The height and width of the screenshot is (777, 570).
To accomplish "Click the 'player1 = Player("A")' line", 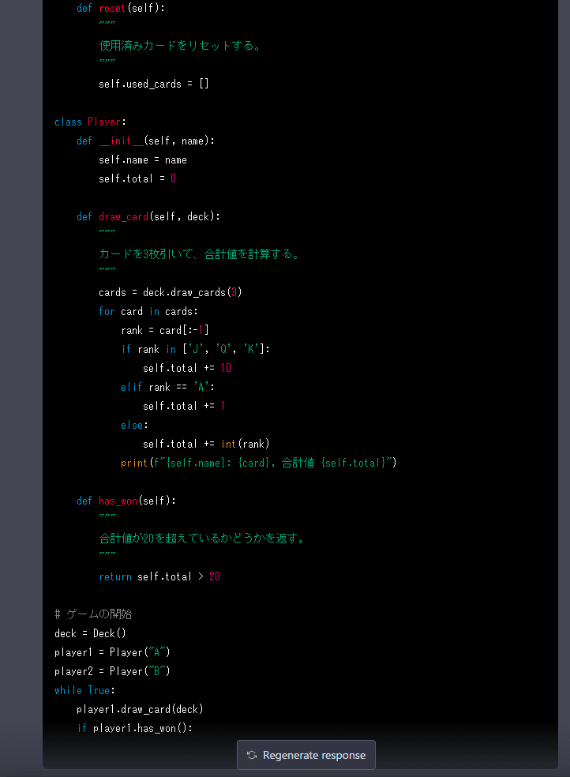I will tap(112, 652).
